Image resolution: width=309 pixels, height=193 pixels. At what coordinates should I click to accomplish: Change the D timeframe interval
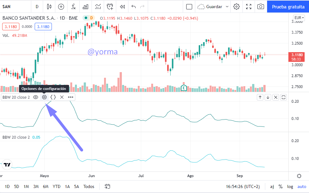[37, 7]
